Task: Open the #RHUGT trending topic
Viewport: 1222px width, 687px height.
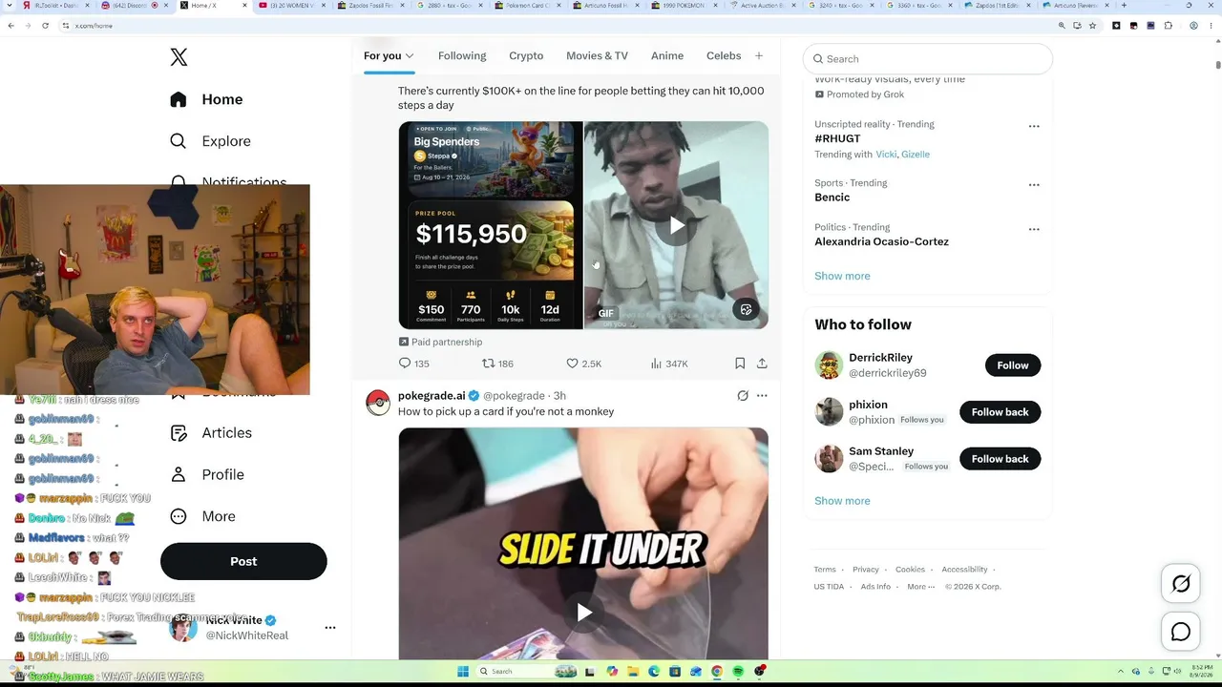Action: (x=837, y=138)
